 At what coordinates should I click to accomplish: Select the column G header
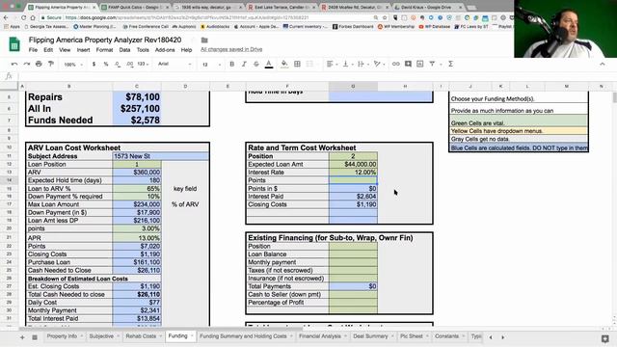pyautogui.click(x=353, y=86)
